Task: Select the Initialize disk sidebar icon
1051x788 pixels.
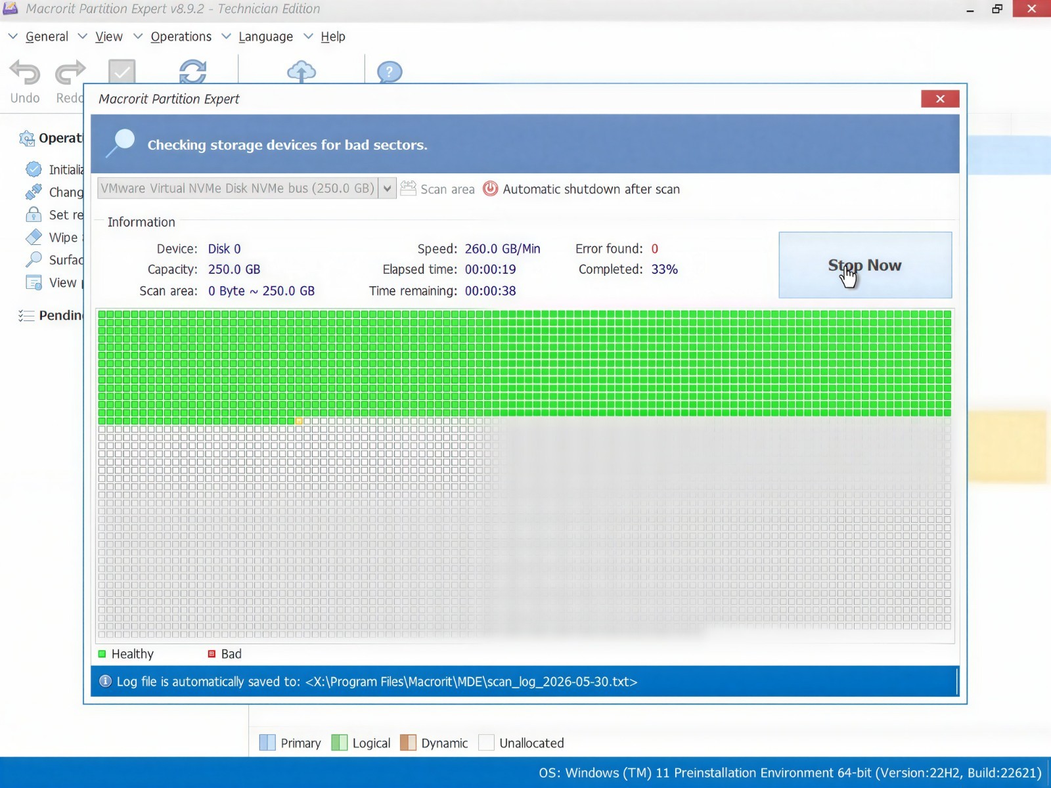Action: [34, 169]
